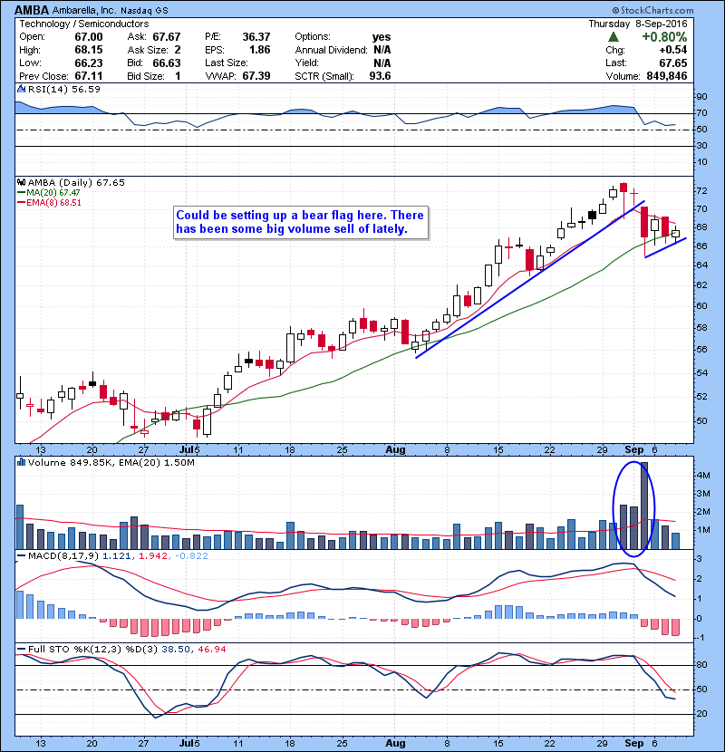Click the P/E value 36.37
The width and height of the screenshot is (725, 752).
[256, 37]
